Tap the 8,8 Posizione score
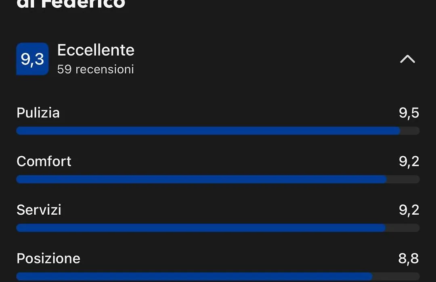Viewport: 436px width, 282px height. point(409,259)
